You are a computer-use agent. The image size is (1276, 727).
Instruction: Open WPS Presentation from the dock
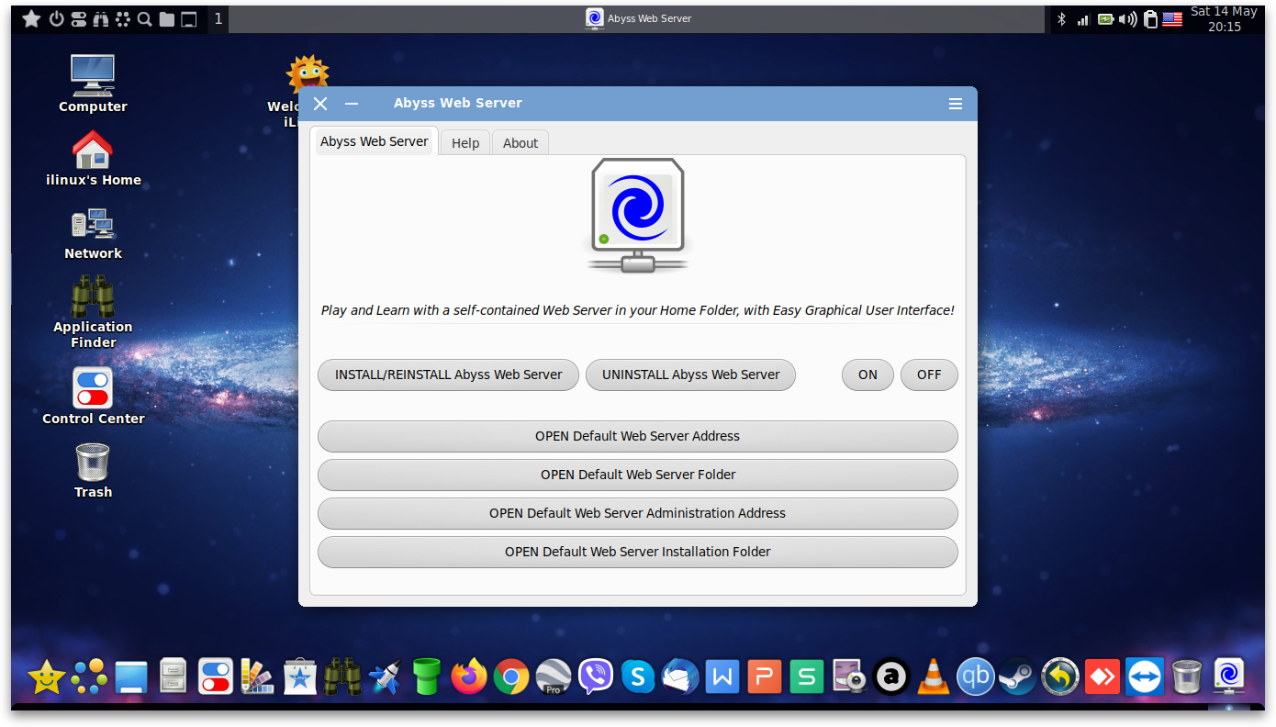765,677
